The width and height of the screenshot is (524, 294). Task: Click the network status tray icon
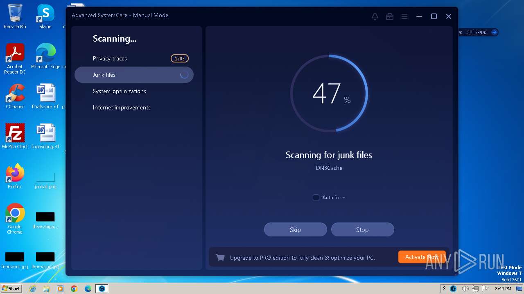pyautogui.click(x=475, y=289)
